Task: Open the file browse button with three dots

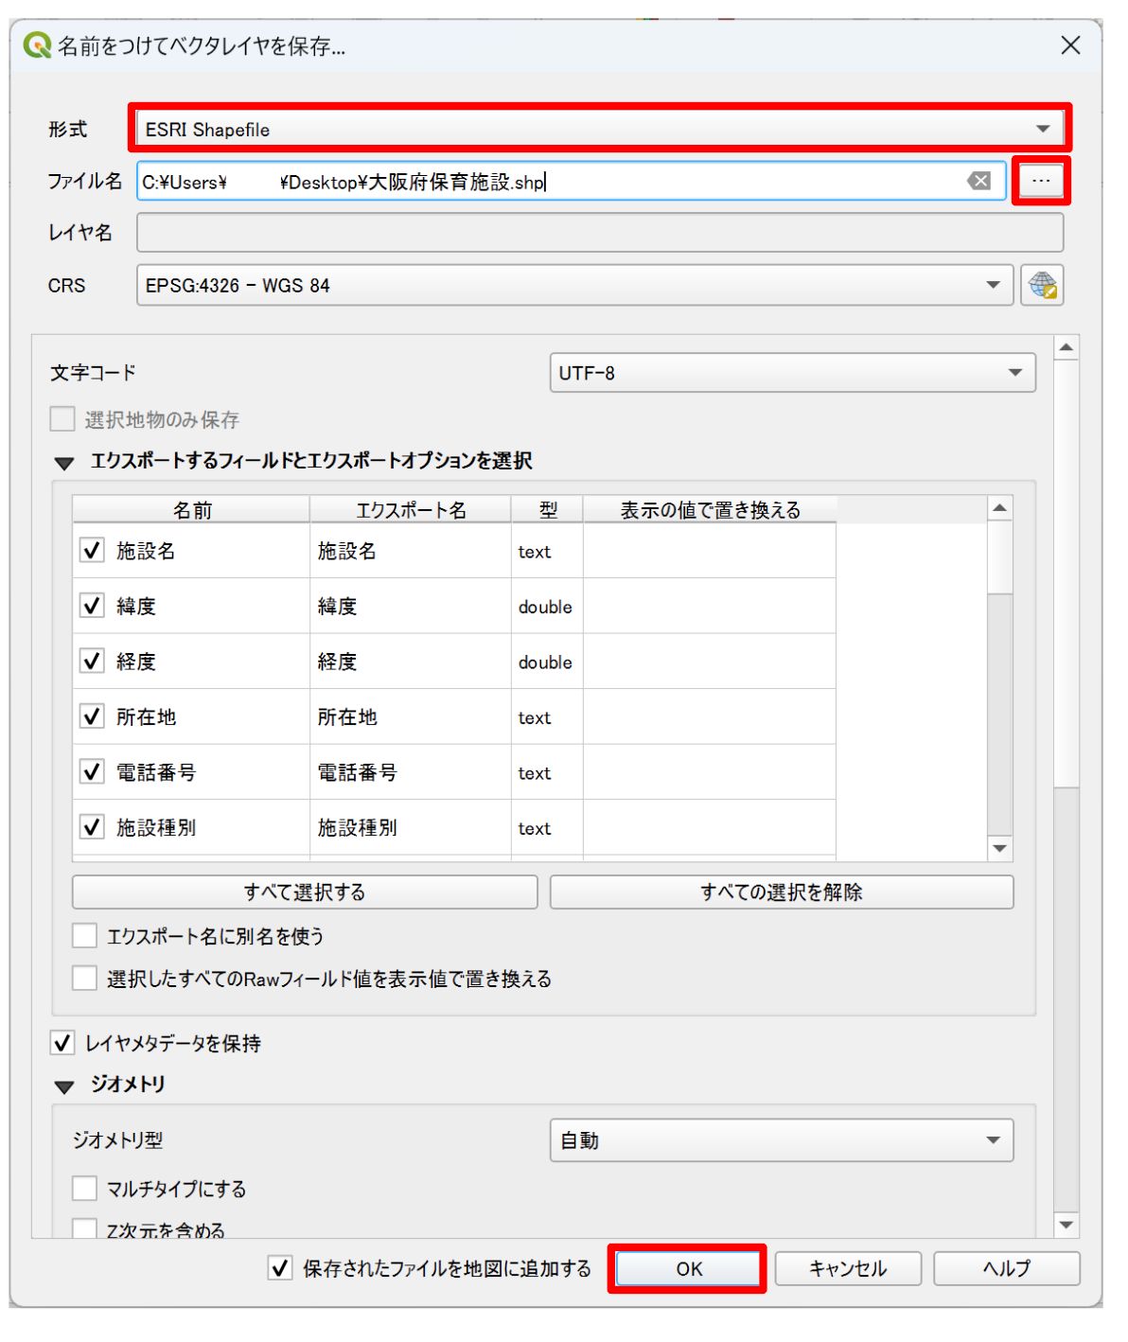Action: click(1041, 181)
